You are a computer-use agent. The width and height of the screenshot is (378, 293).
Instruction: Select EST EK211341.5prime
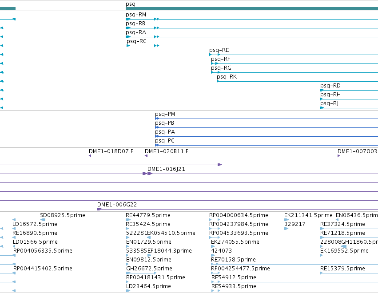pyautogui.click(x=308, y=215)
